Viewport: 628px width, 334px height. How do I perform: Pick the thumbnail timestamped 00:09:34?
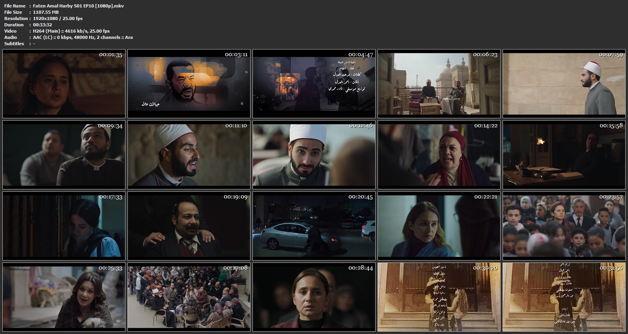(64, 155)
